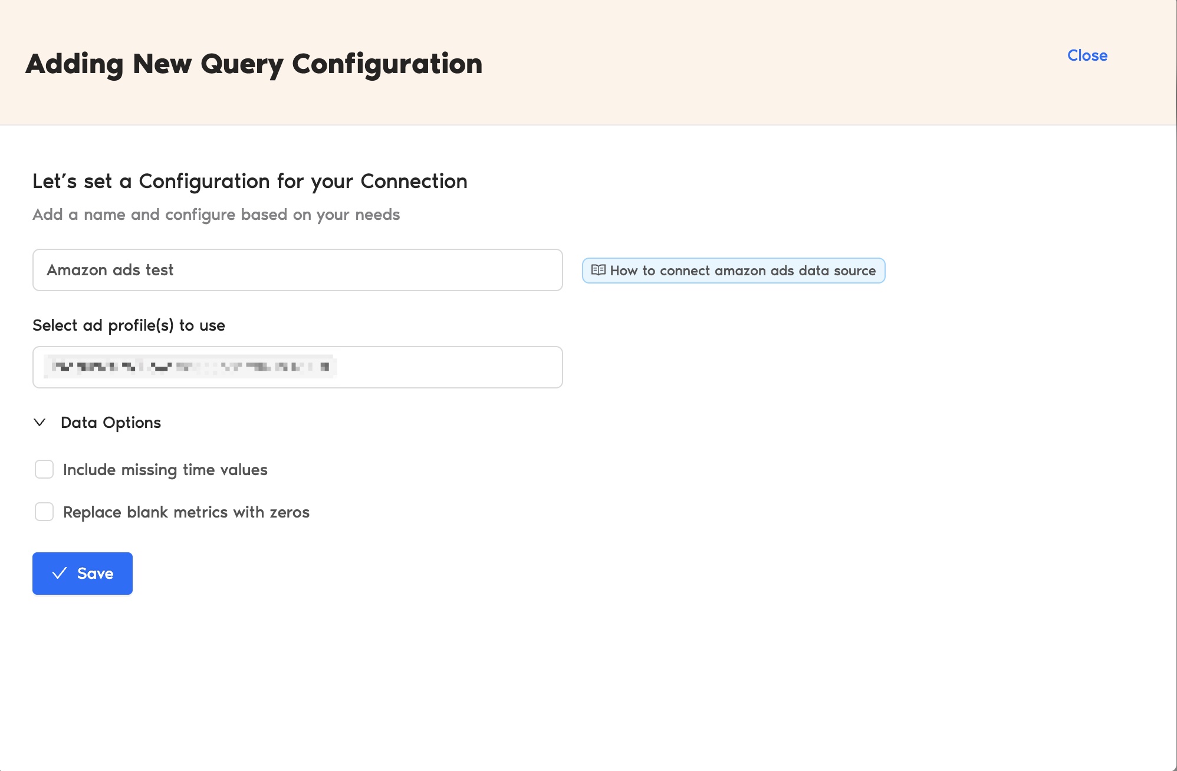Collapse the Data Options chevron arrow
This screenshot has height=771, width=1177.
40,423
